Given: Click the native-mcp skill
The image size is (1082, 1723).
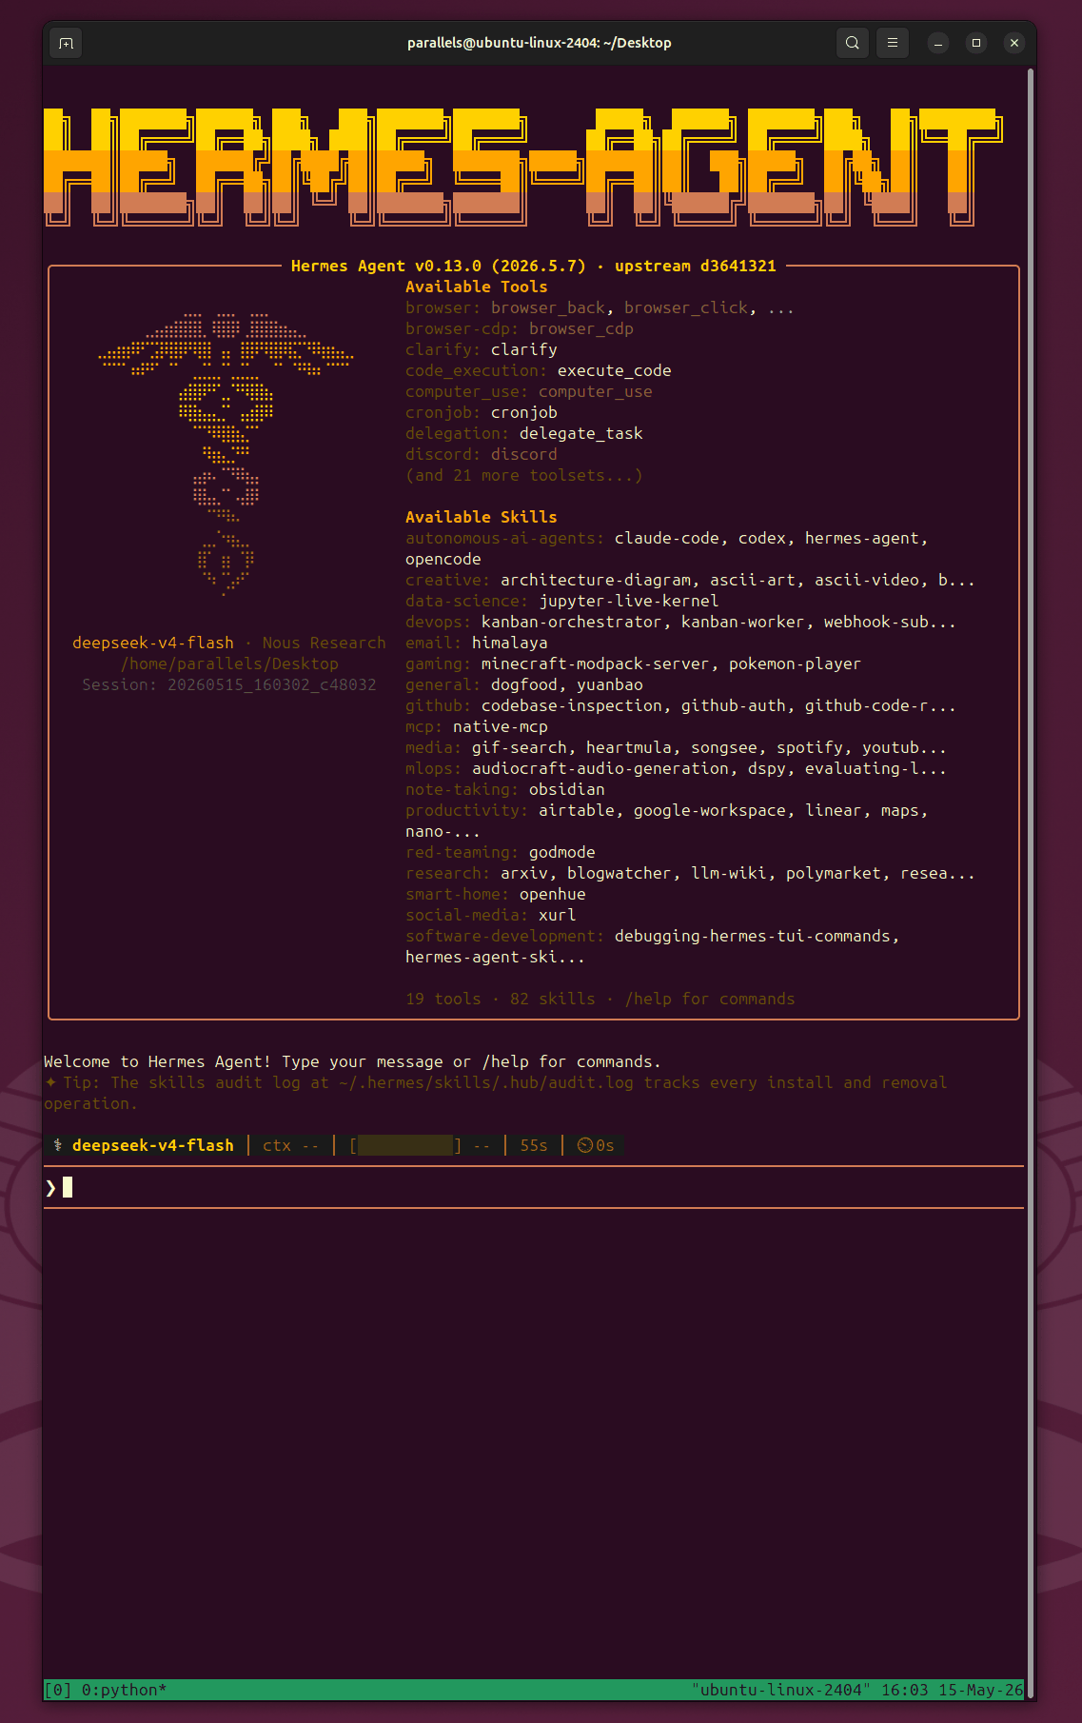Looking at the screenshot, I should point(501,726).
